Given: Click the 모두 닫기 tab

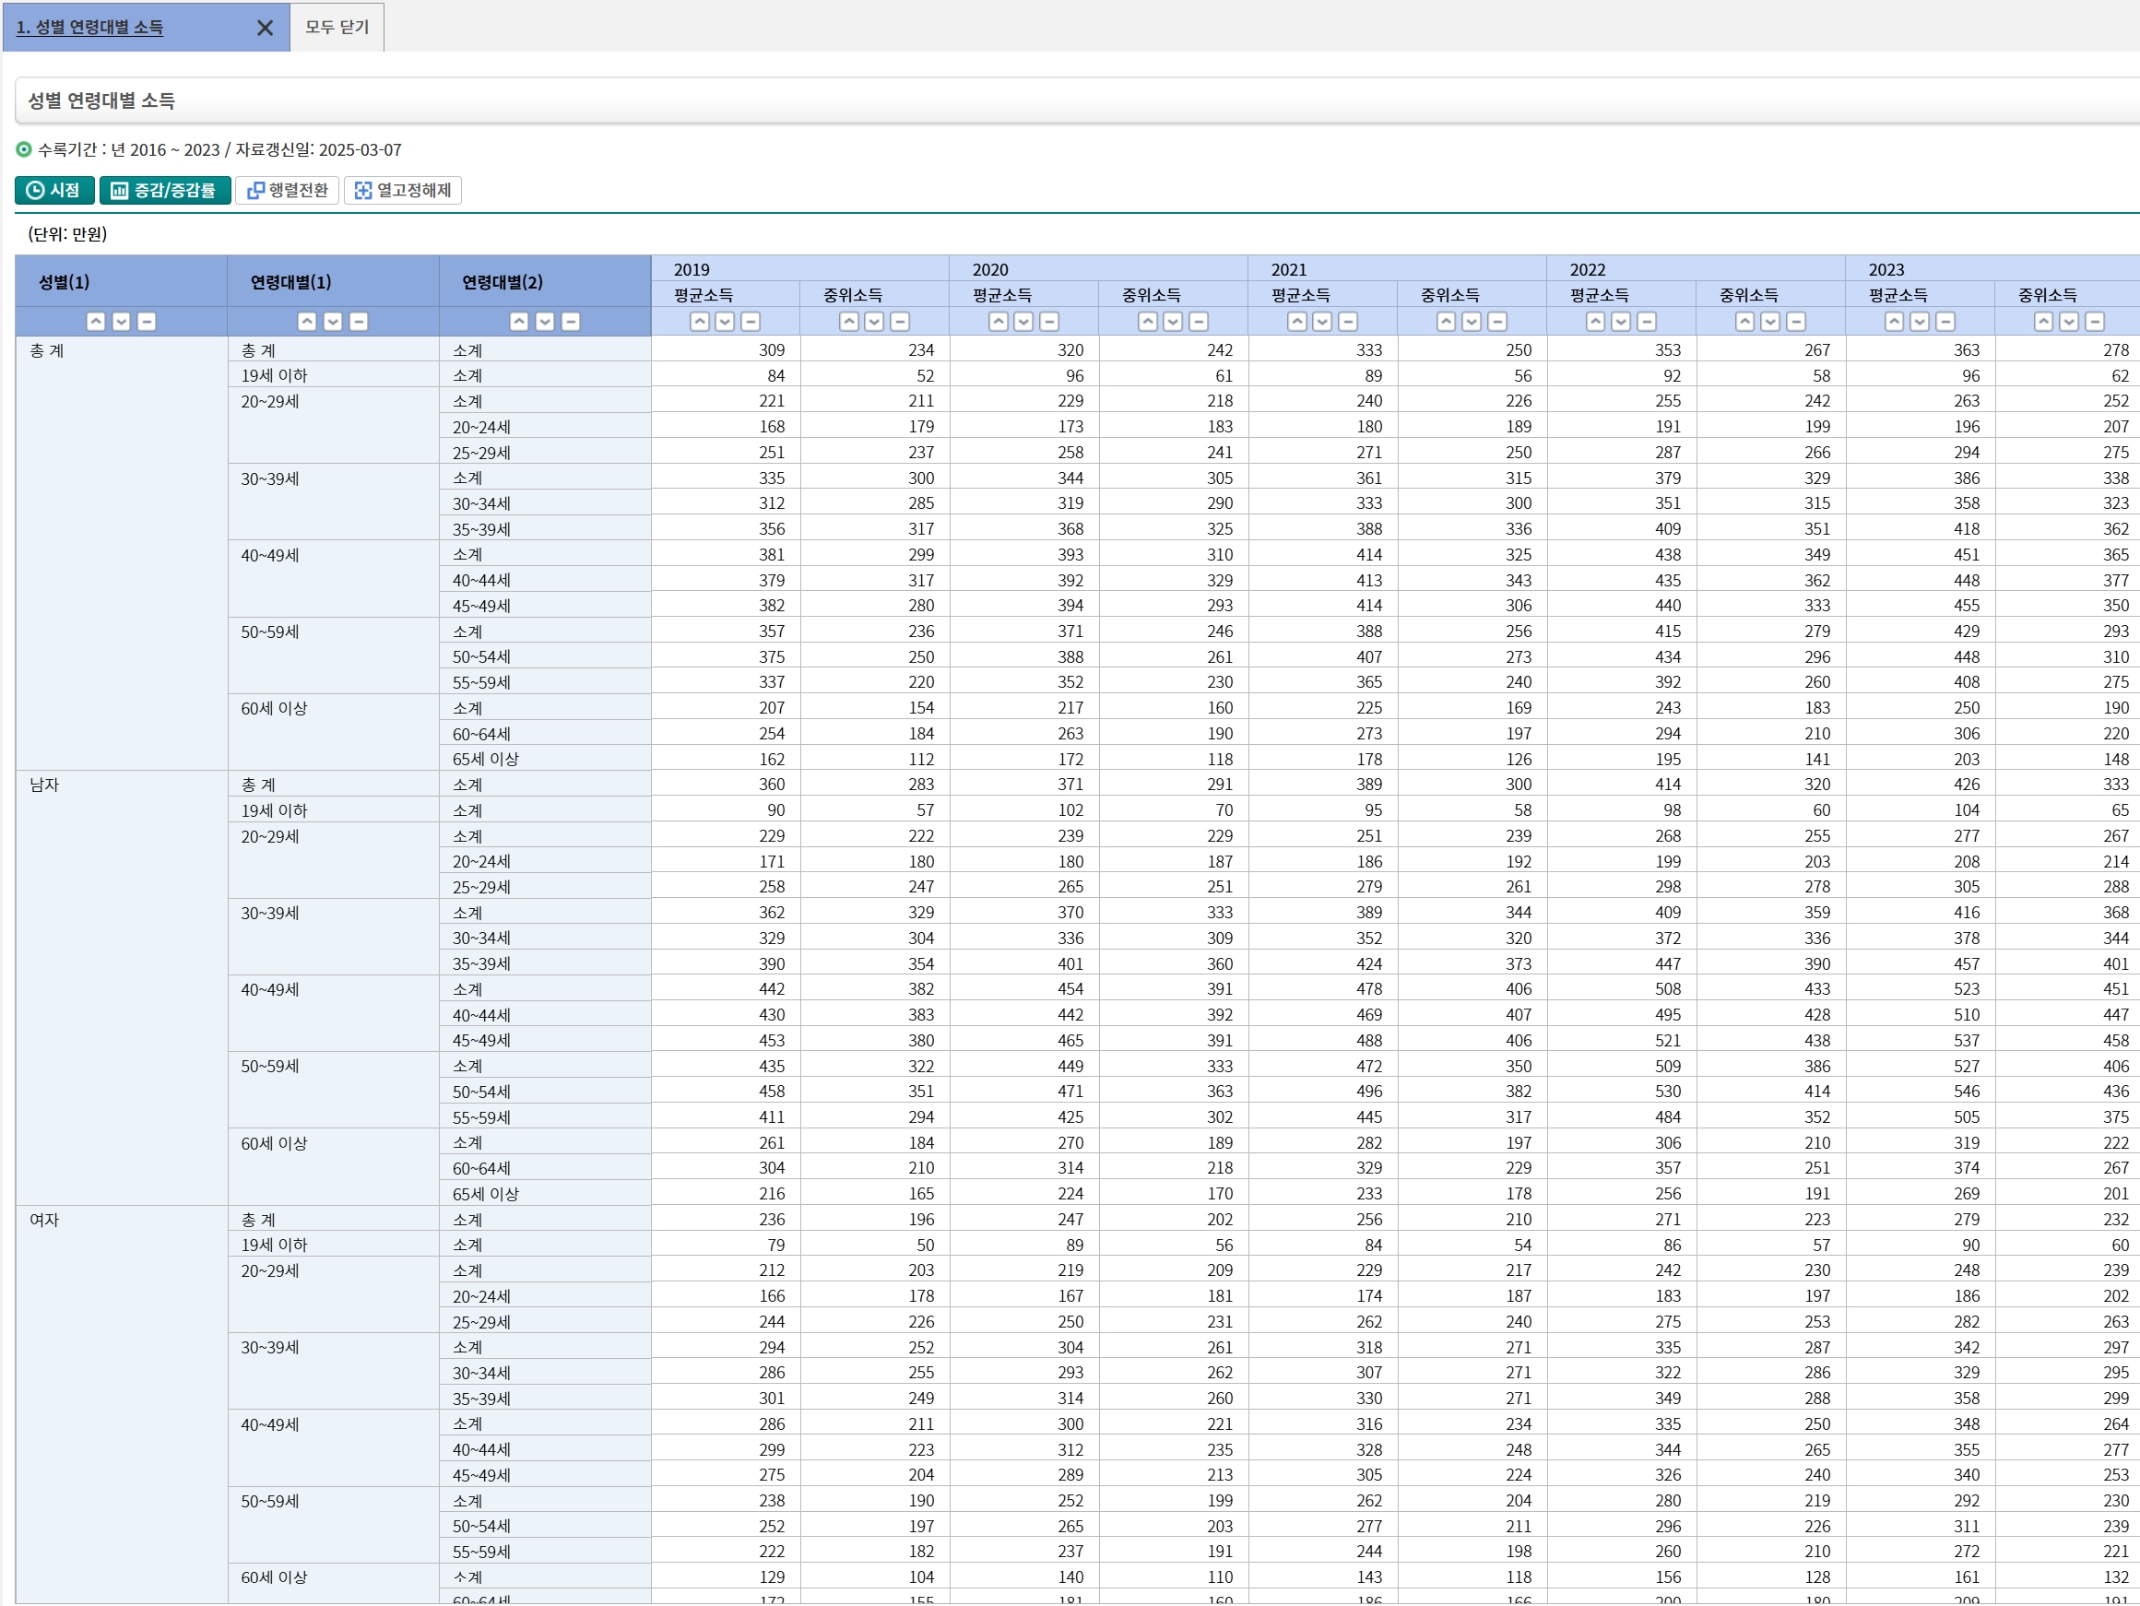Looking at the screenshot, I should pyautogui.click(x=337, y=27).
